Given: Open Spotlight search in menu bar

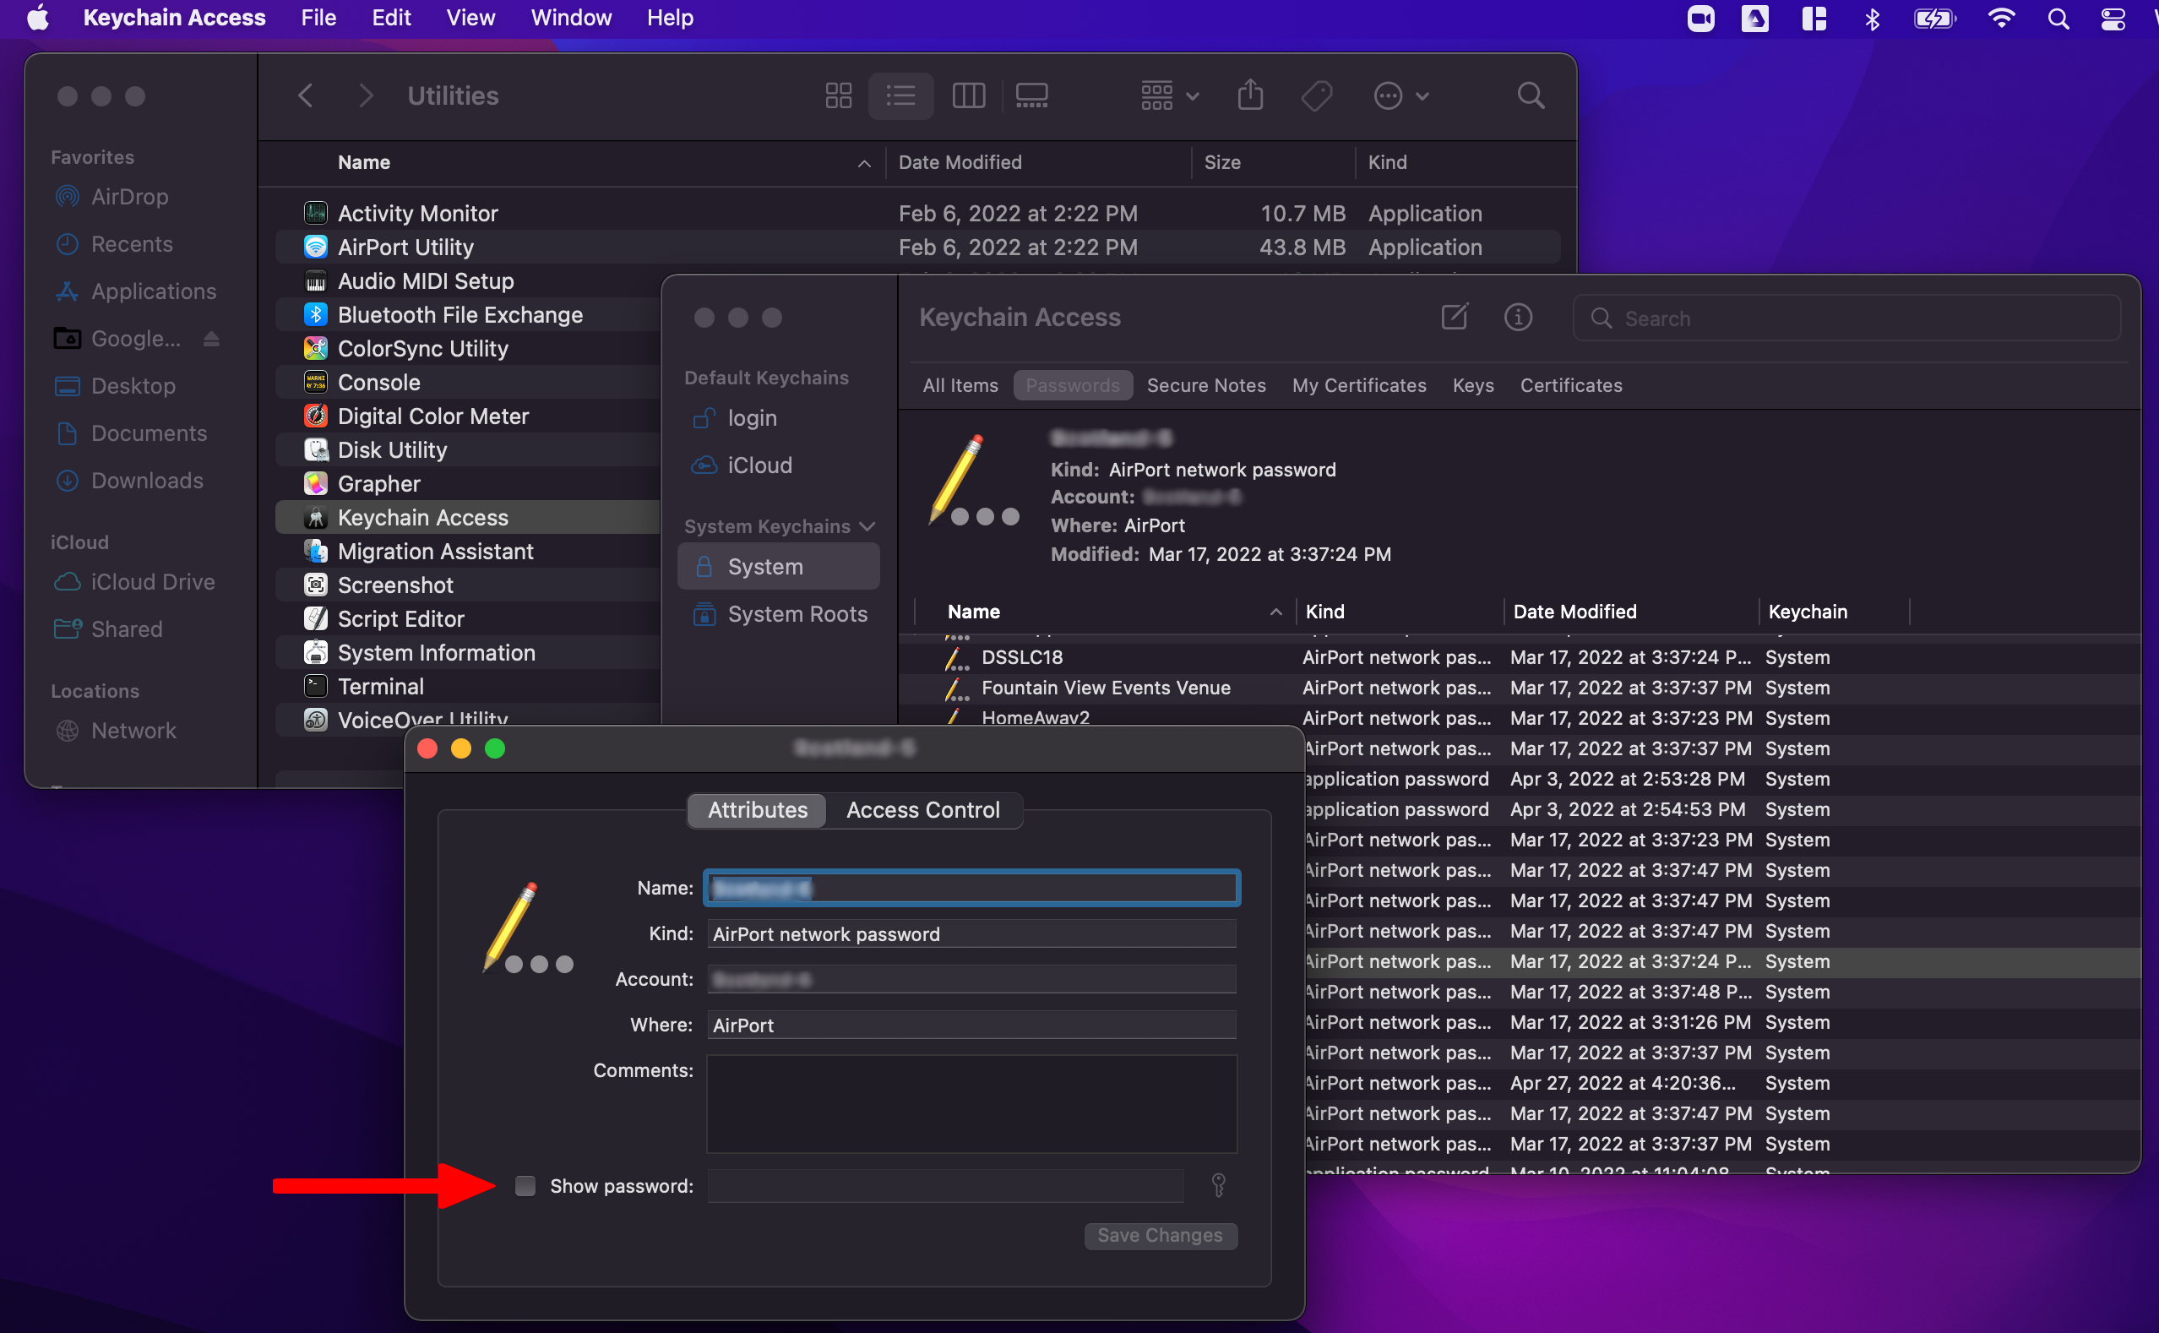Looking at the screenshot, I should [x=2058, y=18].
